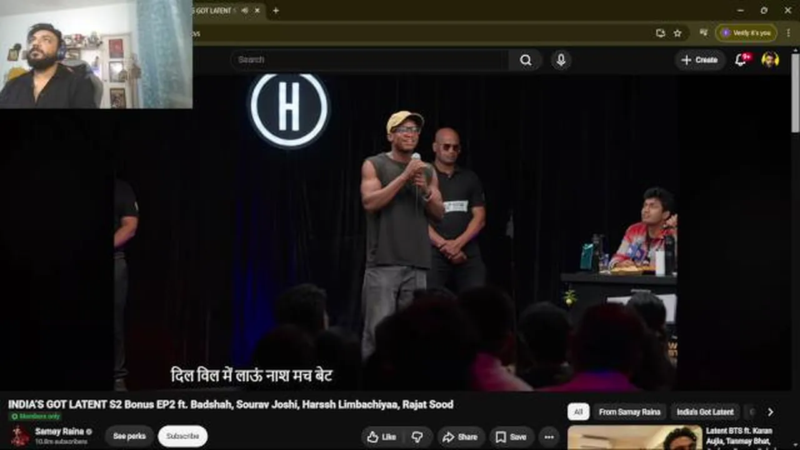The height and width of the screenshot is (450, 800).
Task: Click the See perks button
Action: click(x=129, y=436)
